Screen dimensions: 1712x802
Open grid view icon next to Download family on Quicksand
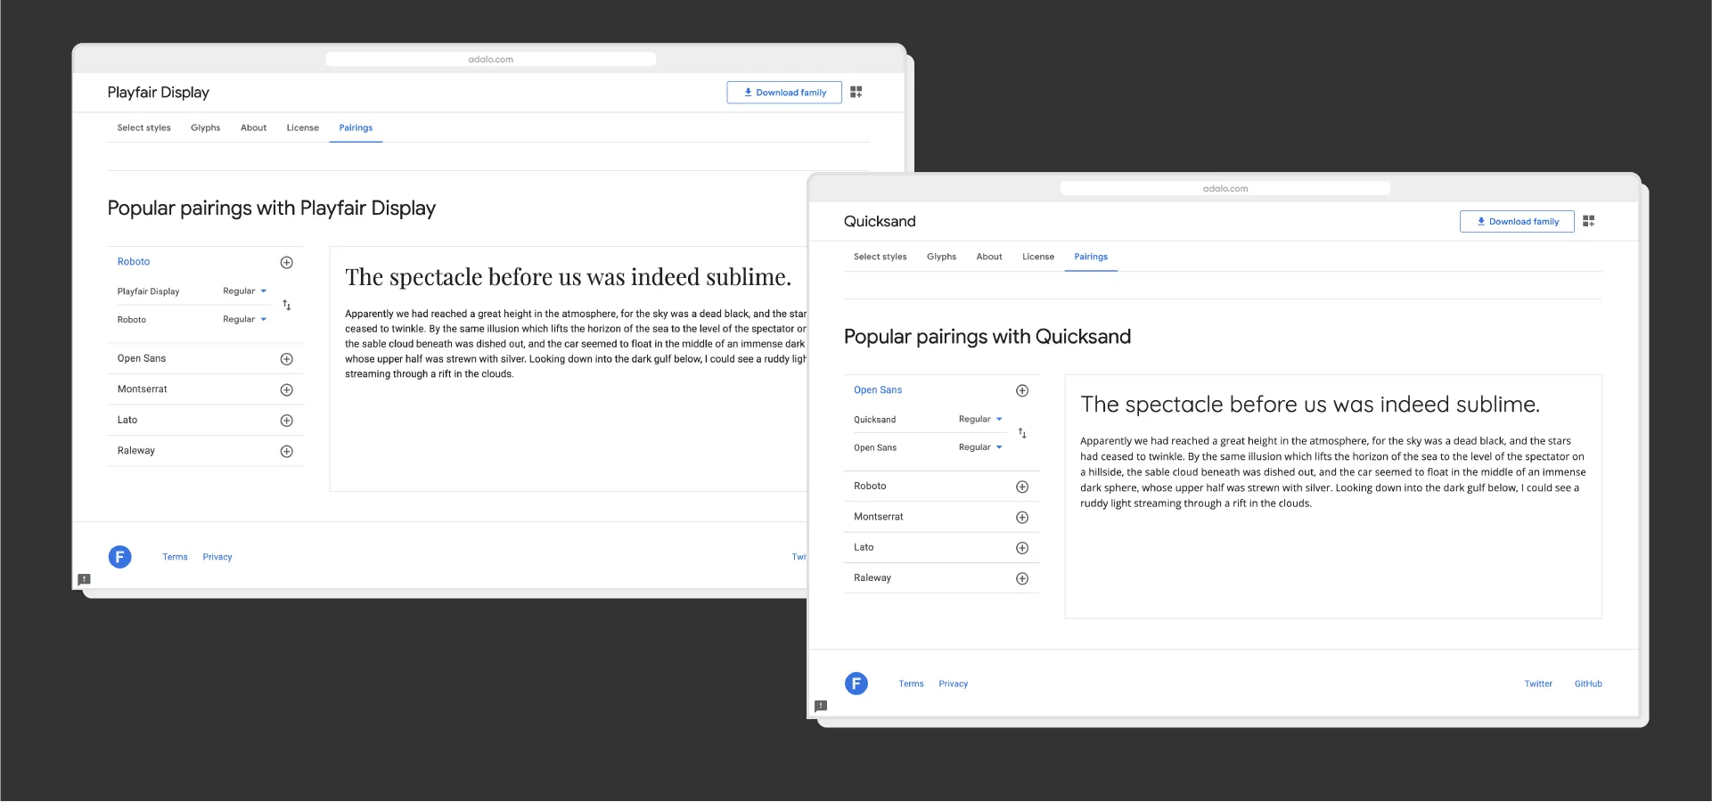point(1590,221)
